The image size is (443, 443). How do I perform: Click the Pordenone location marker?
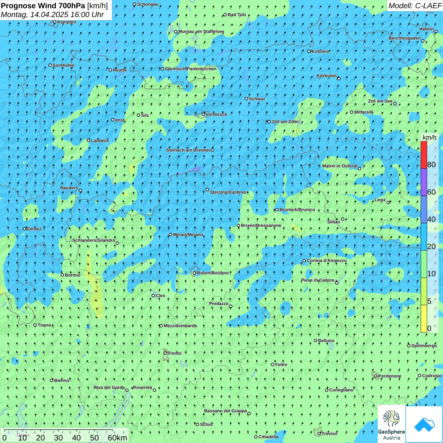pos(376,376)
